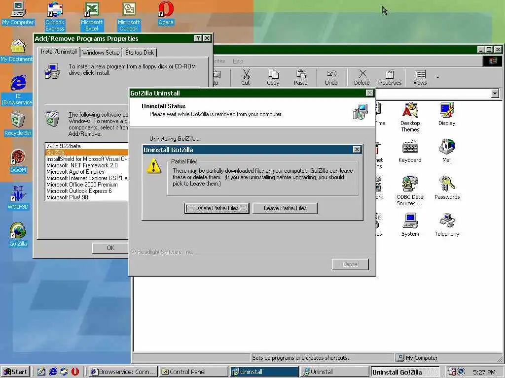Click the OK button in Add/Remove Programs

coord(110,248)
